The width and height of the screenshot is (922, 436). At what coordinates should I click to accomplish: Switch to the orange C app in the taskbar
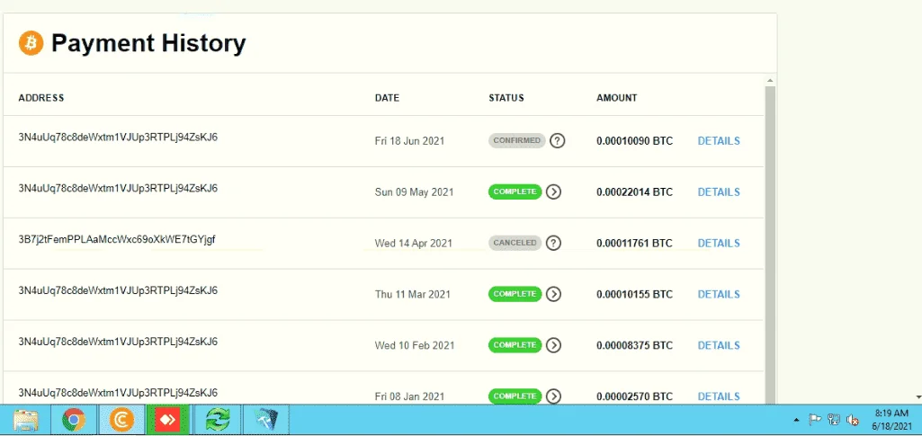(121, 420)
